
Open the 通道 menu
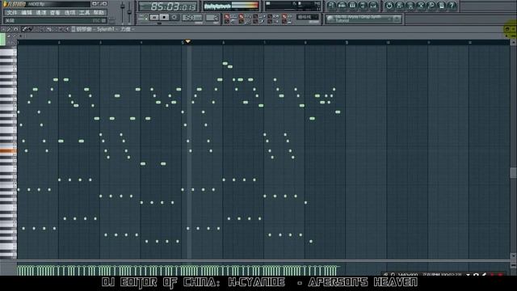pyautogui.click(x=41, y=13)
